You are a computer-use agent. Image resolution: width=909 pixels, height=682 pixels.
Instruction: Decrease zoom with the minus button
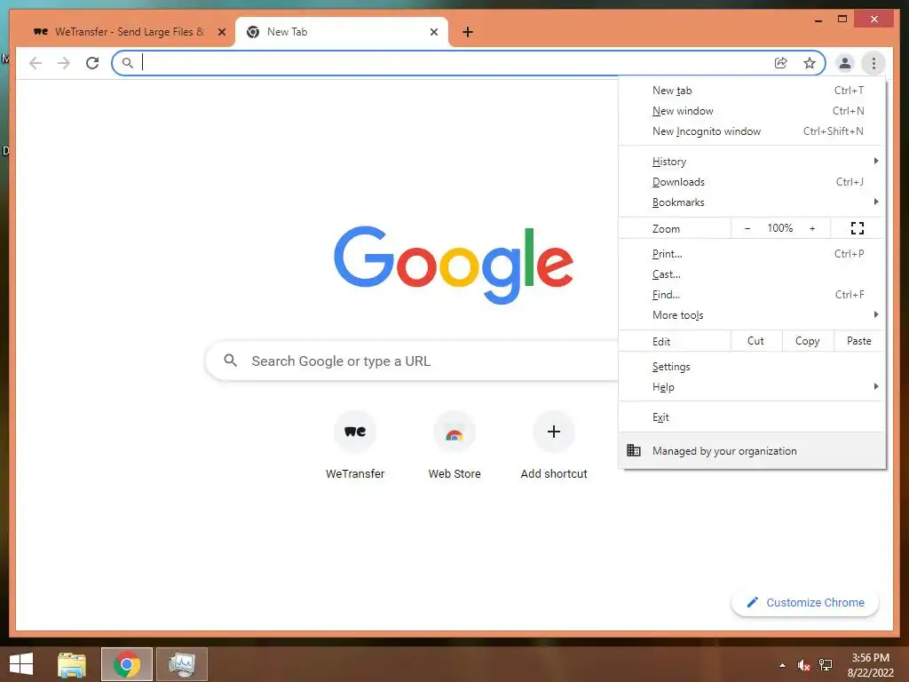tap(747, 228)
